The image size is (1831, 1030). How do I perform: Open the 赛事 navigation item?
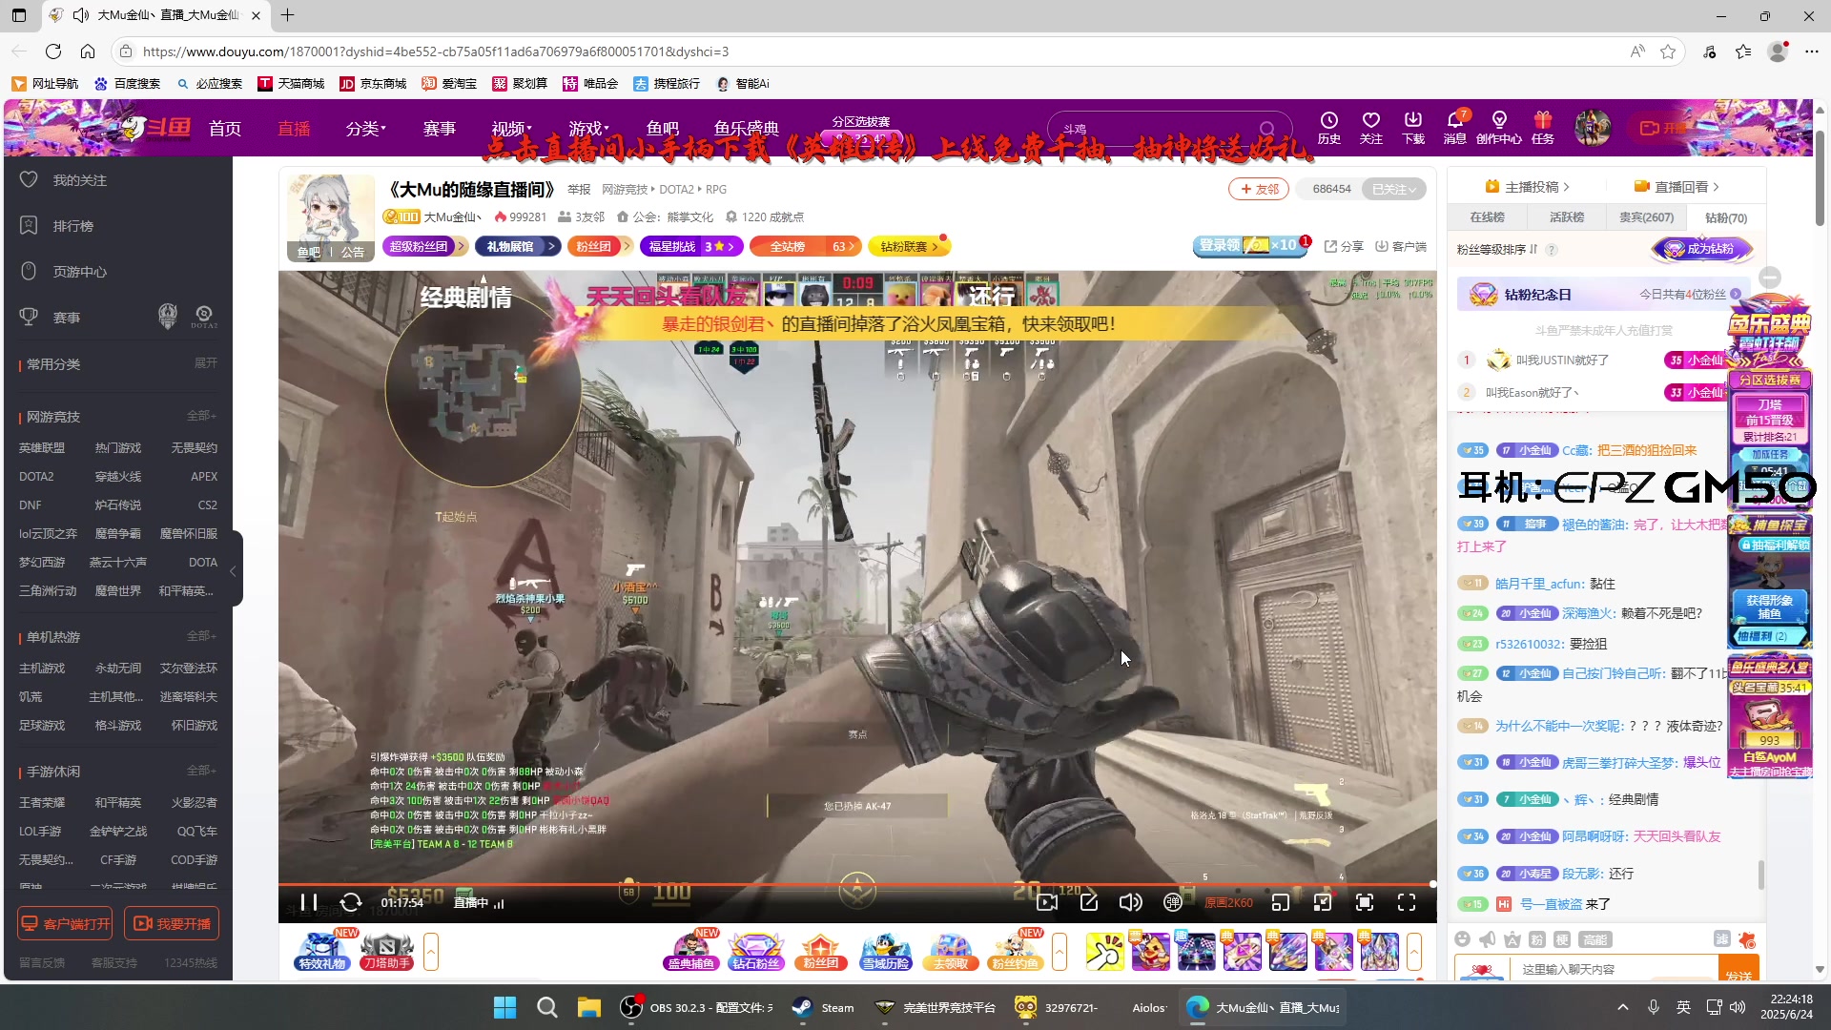(x=440, y=129)
